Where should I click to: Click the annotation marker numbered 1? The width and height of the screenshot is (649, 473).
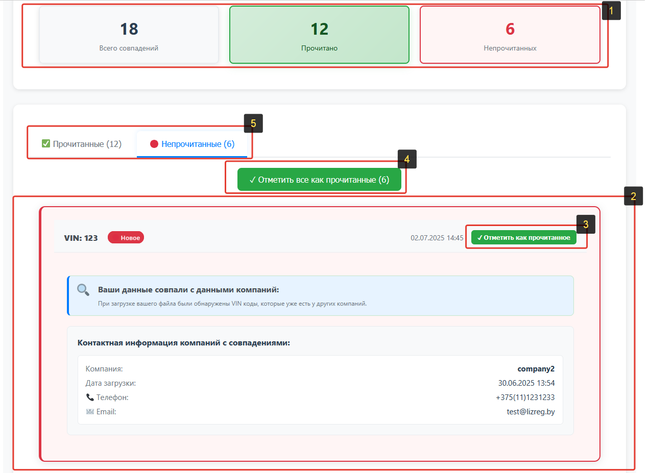coord(611,10)
